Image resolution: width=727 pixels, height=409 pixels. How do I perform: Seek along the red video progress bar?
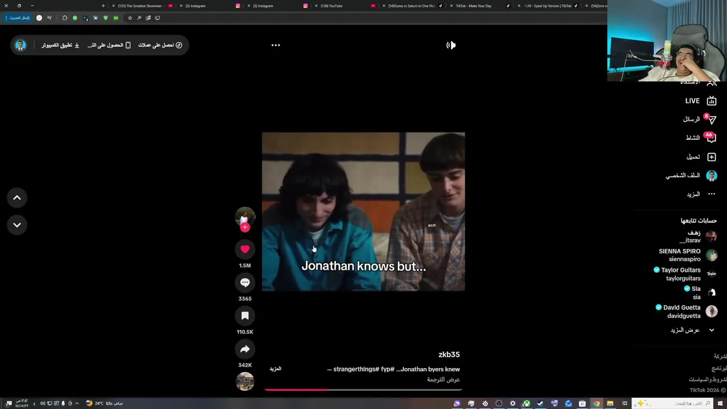(363, 390)
